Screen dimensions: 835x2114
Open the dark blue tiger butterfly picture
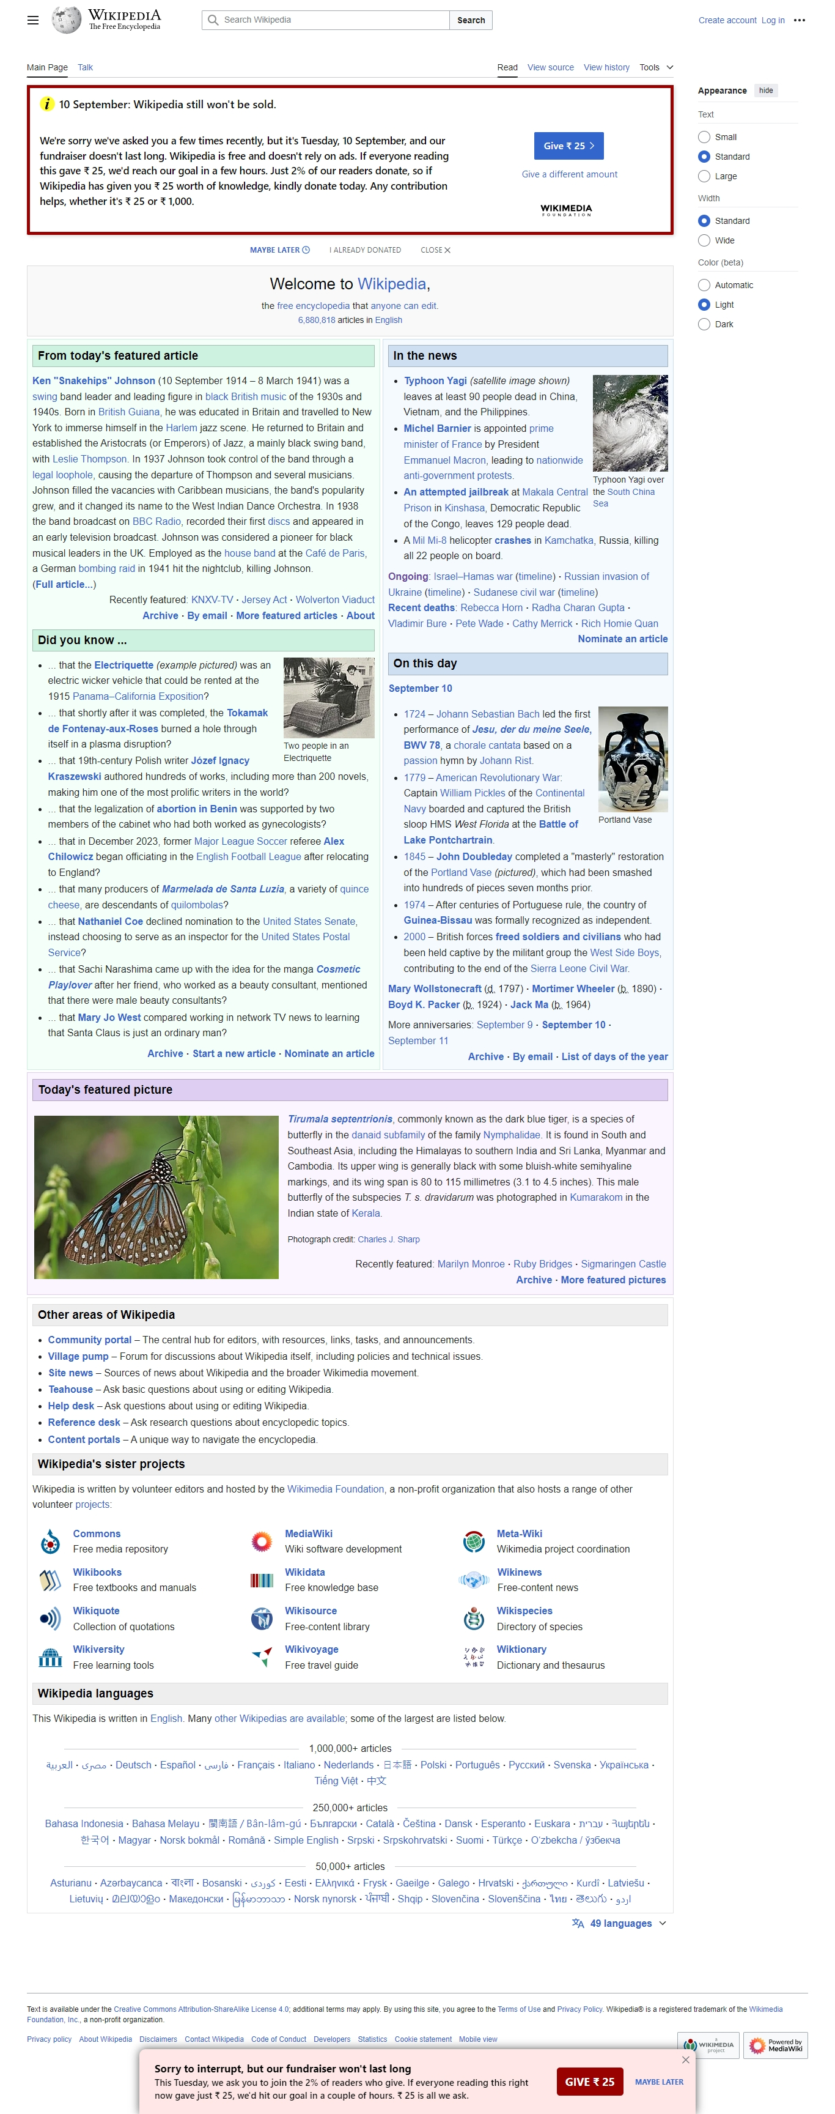[x=156, y=1196]
